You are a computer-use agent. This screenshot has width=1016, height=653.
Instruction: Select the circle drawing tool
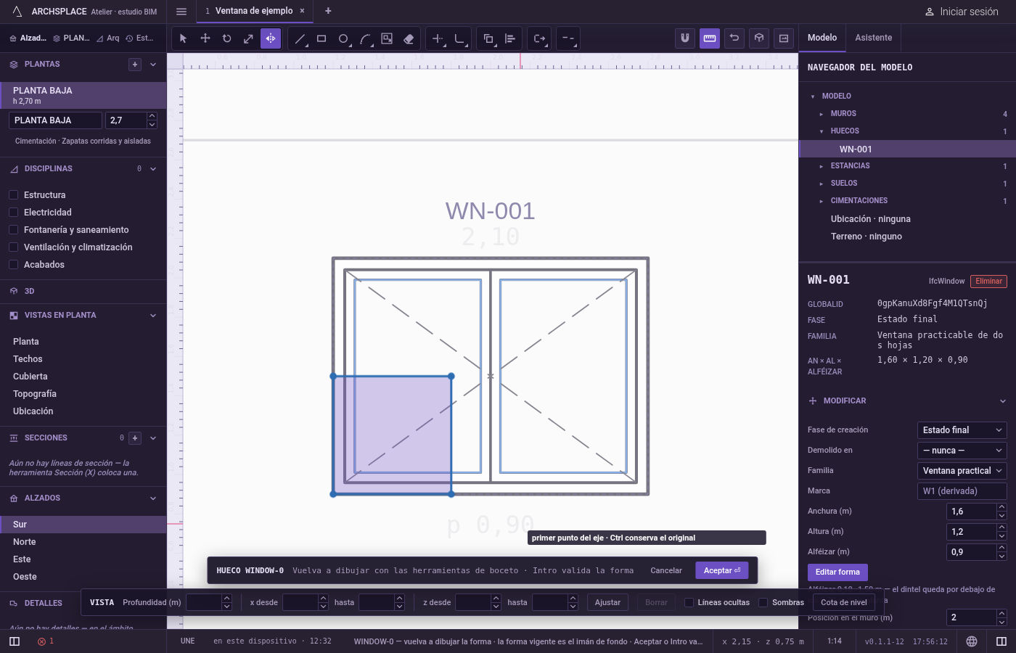[343, 38]
